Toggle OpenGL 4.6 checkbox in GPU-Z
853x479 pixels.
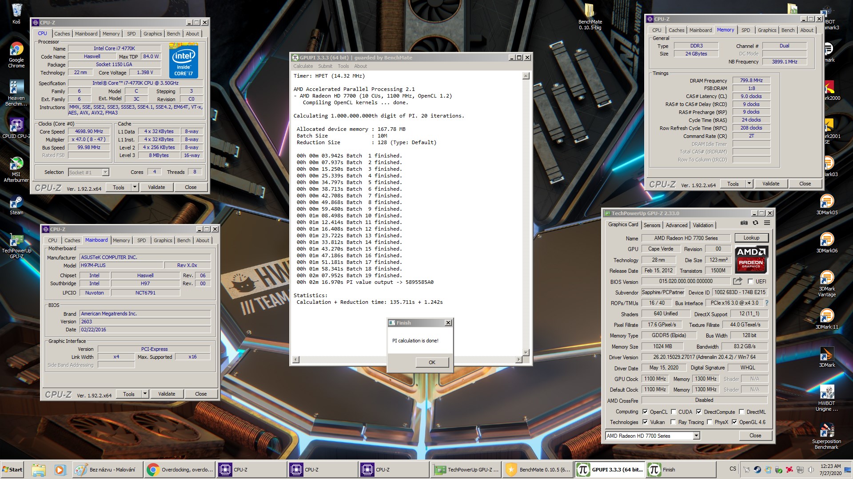tap(734, 422)
